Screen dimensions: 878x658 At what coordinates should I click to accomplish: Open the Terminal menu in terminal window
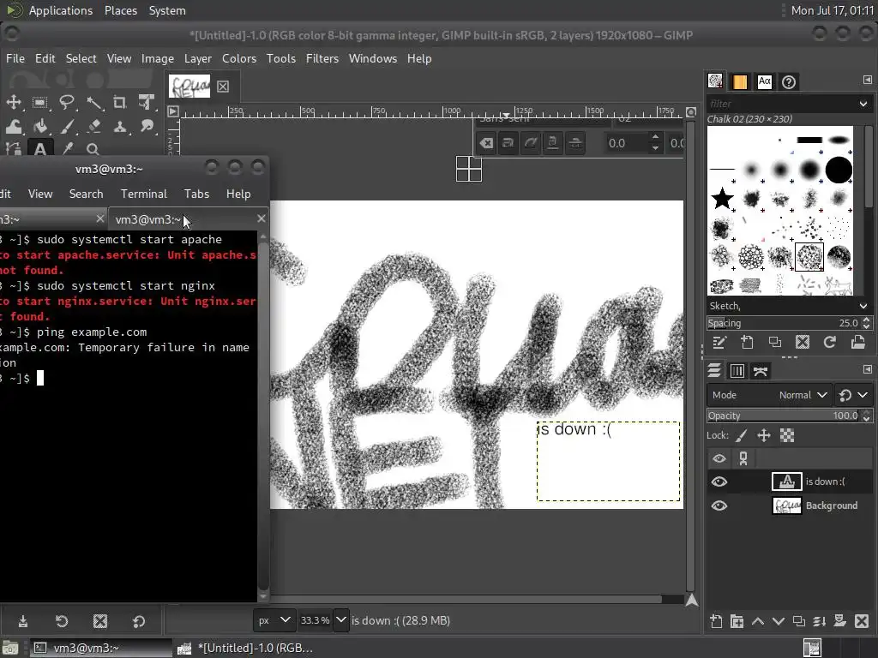tap(144, 194)
